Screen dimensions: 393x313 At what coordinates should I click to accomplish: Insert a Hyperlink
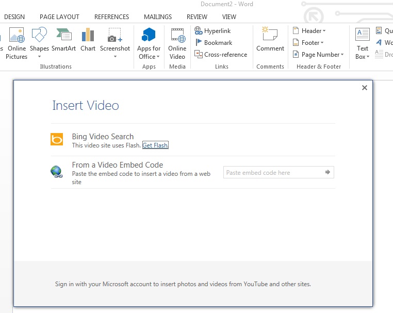pos(212,31)
